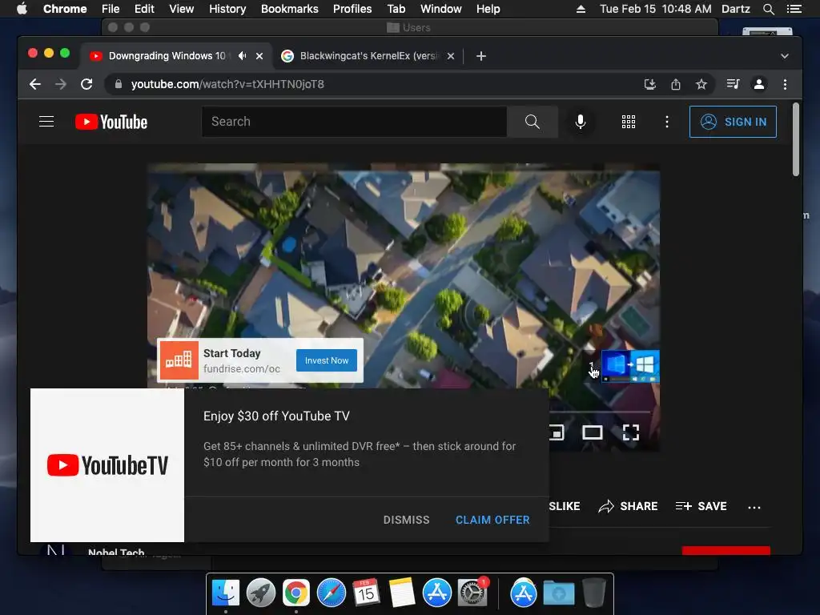Click the lock icon for site information
The image size is (820, 615).
pos(119,84)
